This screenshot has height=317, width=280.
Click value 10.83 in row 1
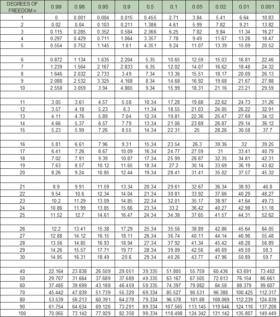tap(268, 18)
